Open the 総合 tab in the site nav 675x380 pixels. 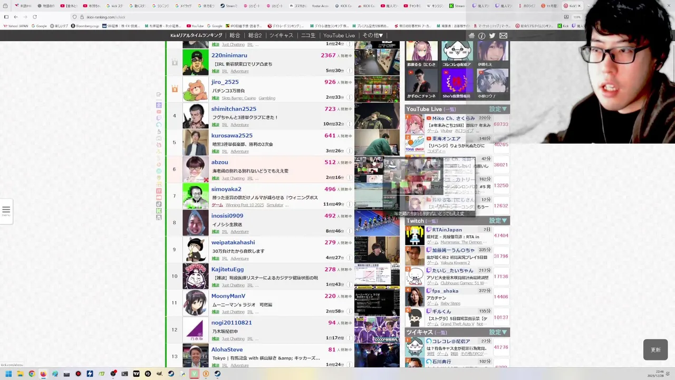click(235, 35)
